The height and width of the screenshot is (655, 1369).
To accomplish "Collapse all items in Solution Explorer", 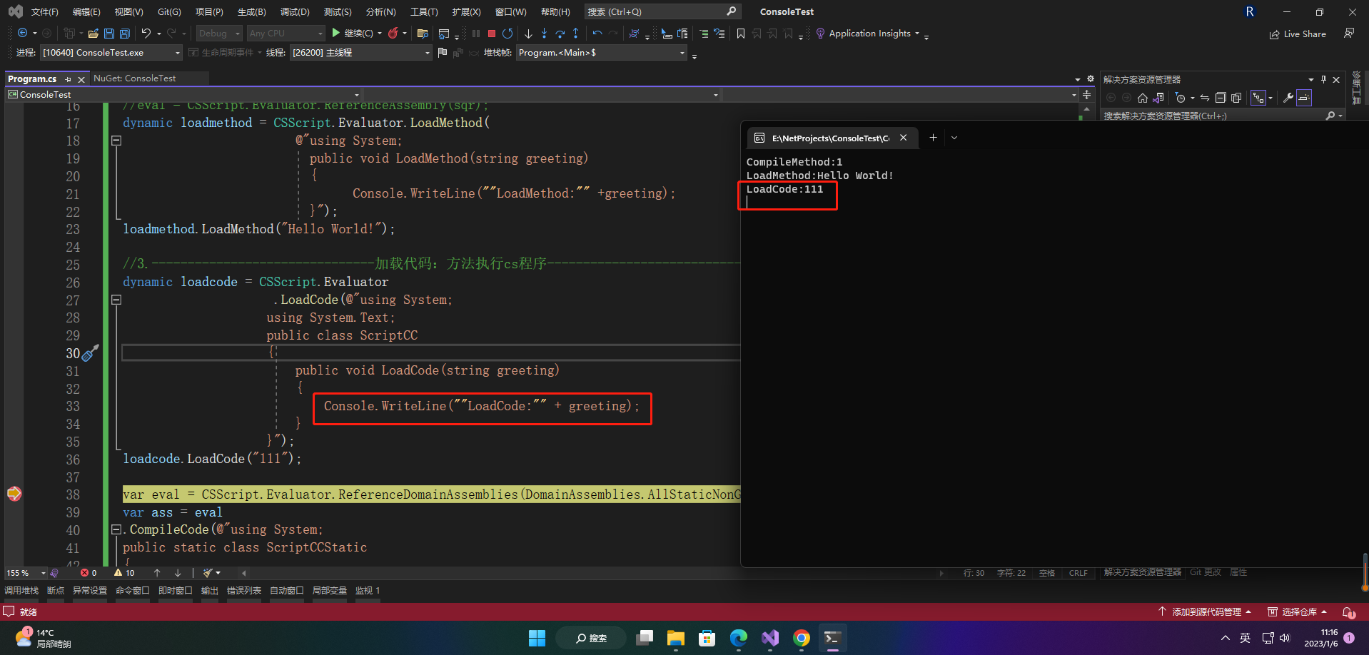I will [1221, 98].
